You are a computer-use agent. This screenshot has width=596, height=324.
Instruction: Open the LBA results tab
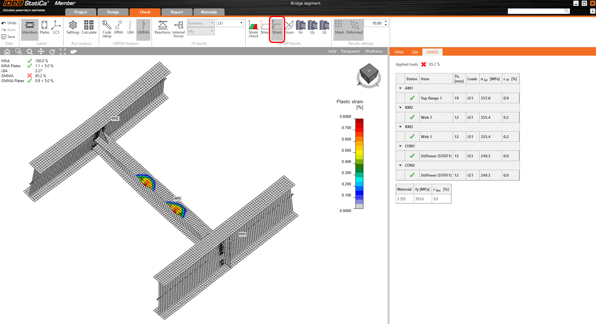(415, 52)
